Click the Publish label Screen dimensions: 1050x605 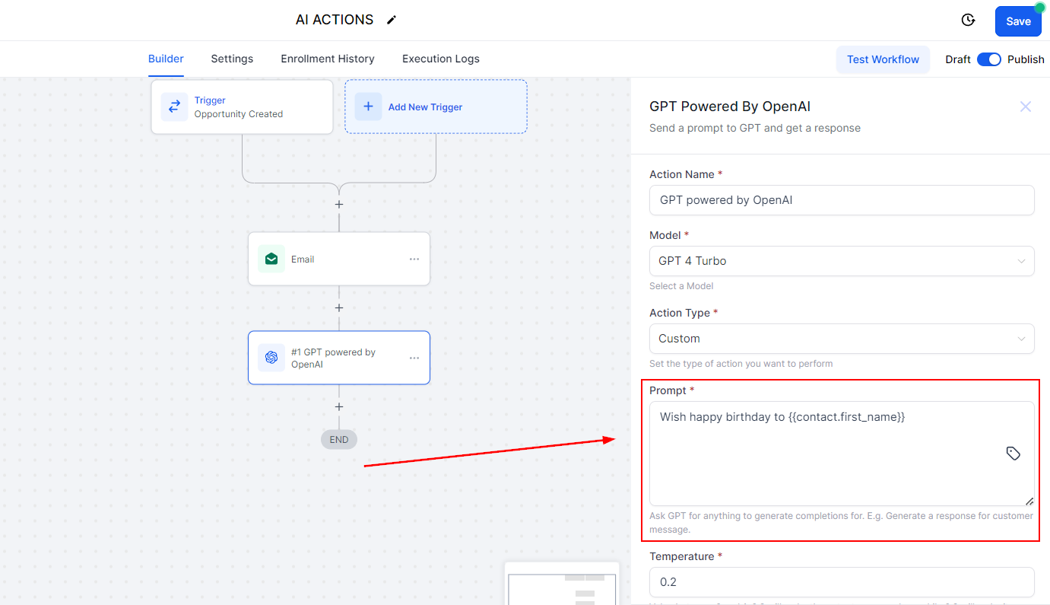[1026, 59]
